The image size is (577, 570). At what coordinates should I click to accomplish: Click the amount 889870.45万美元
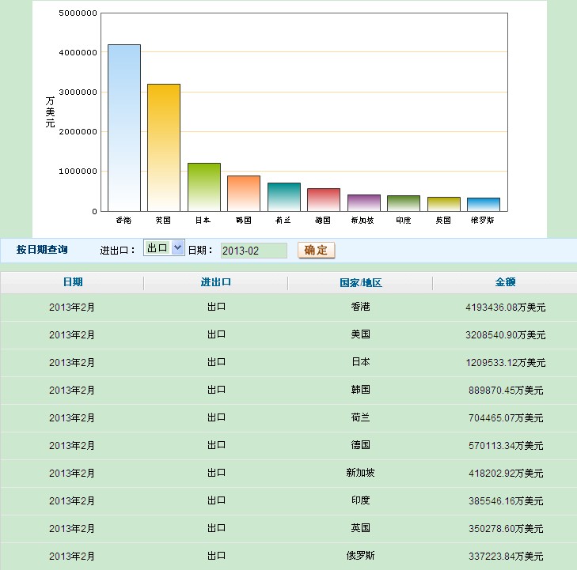(x=506, y=391)
